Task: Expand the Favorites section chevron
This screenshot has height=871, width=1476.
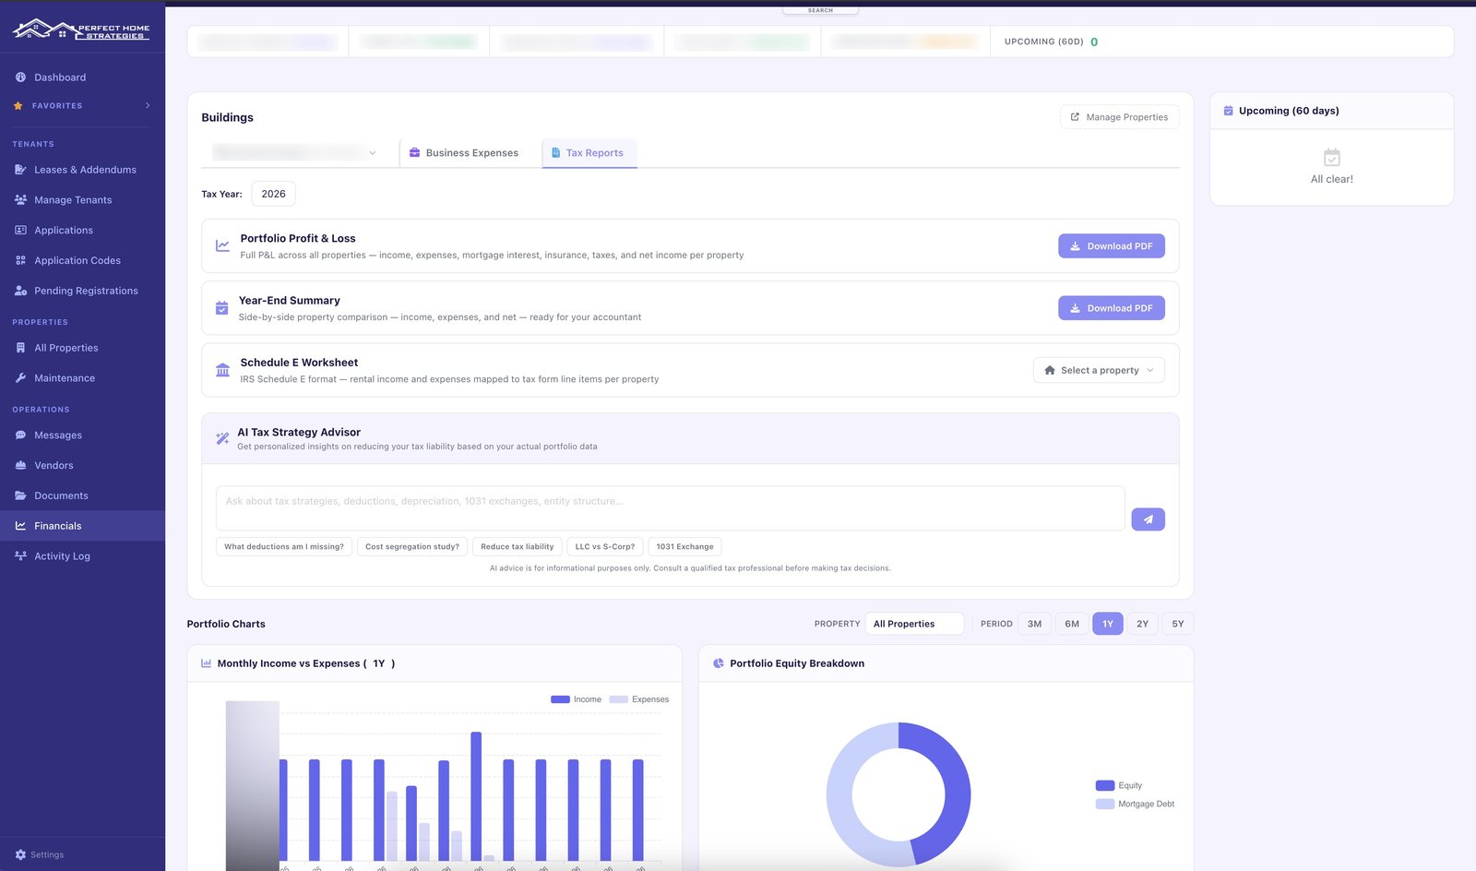Action: pyautogui.click(x=148, y=106)
